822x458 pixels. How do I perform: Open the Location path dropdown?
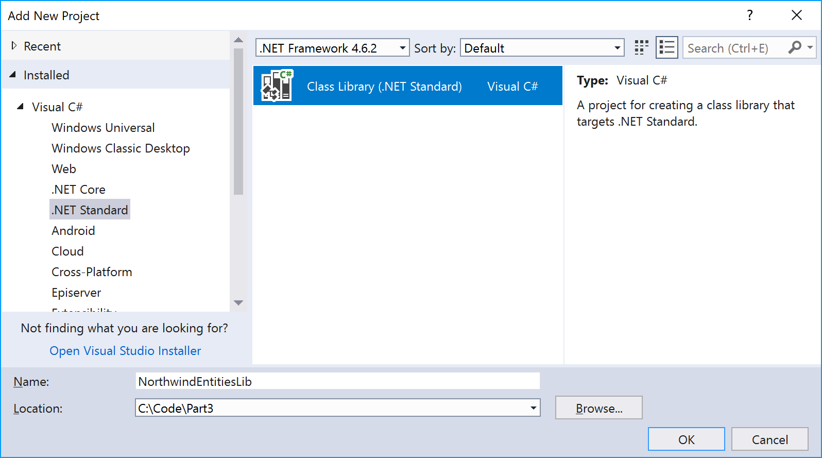[x=534, y=408]
